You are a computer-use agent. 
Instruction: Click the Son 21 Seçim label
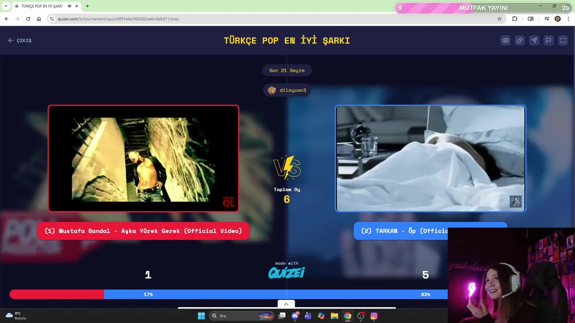coord(287,70)
